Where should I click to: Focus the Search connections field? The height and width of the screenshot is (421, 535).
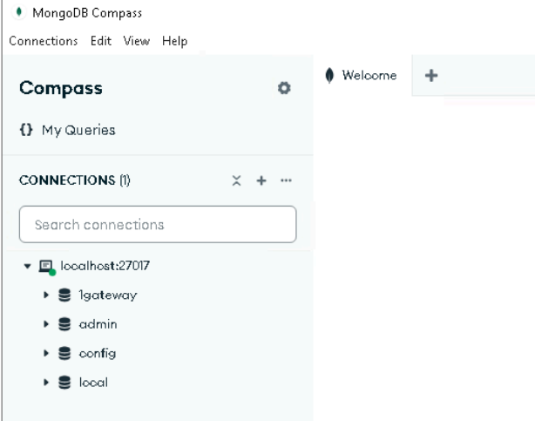[x=157, y=225]
